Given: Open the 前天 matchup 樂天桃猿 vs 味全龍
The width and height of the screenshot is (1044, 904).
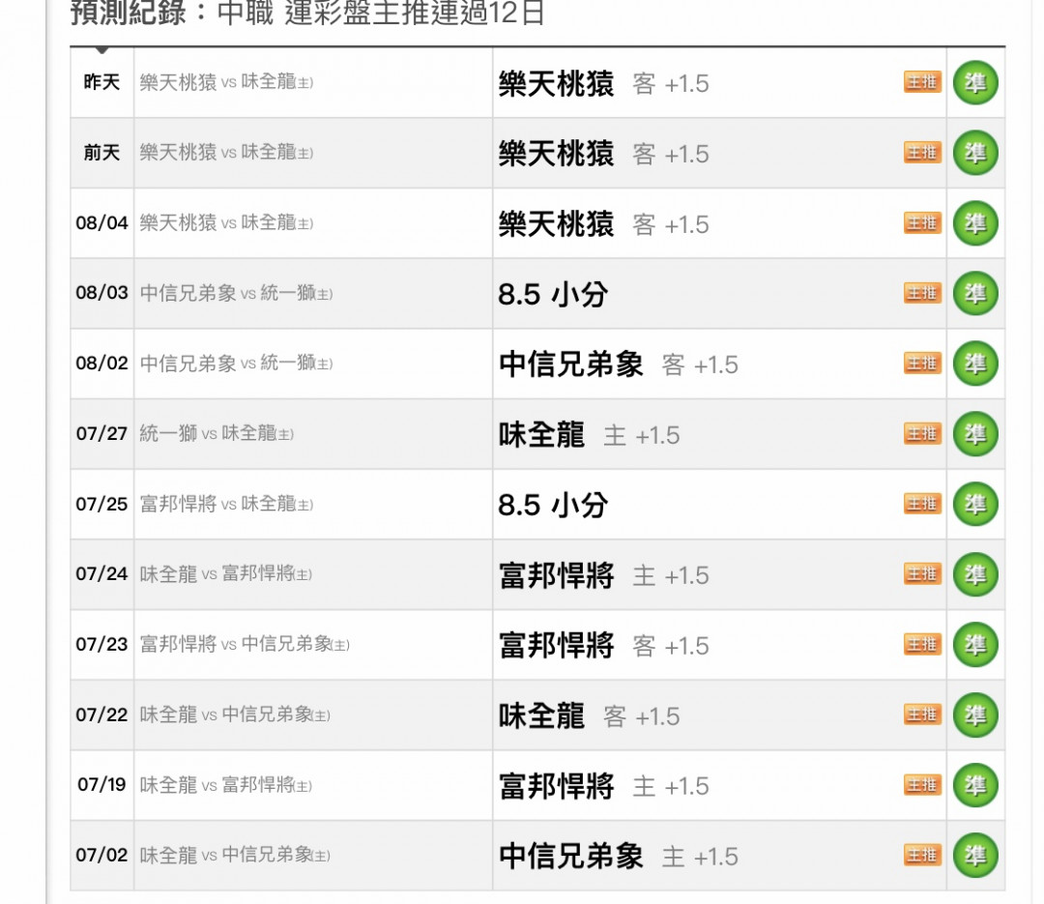Looking at the screenshot, I should point(226,153).
